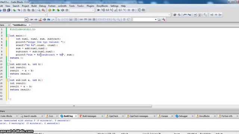239x134 pixels.
Task: Open the View menu
Action: [7, 6]
